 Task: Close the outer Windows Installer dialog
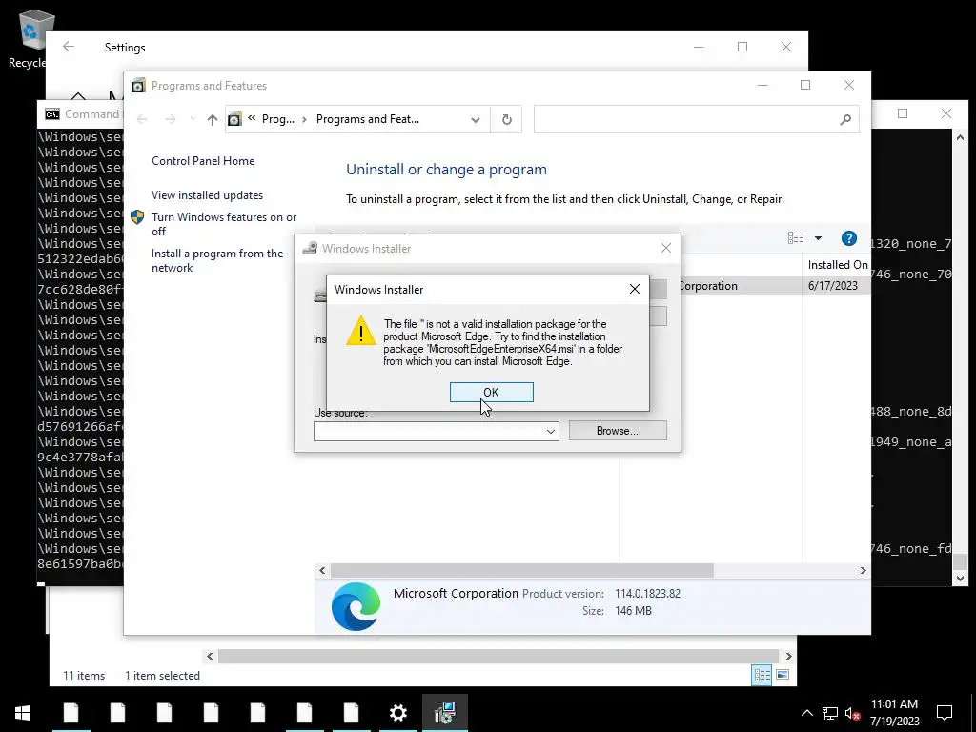click(666, 249)
